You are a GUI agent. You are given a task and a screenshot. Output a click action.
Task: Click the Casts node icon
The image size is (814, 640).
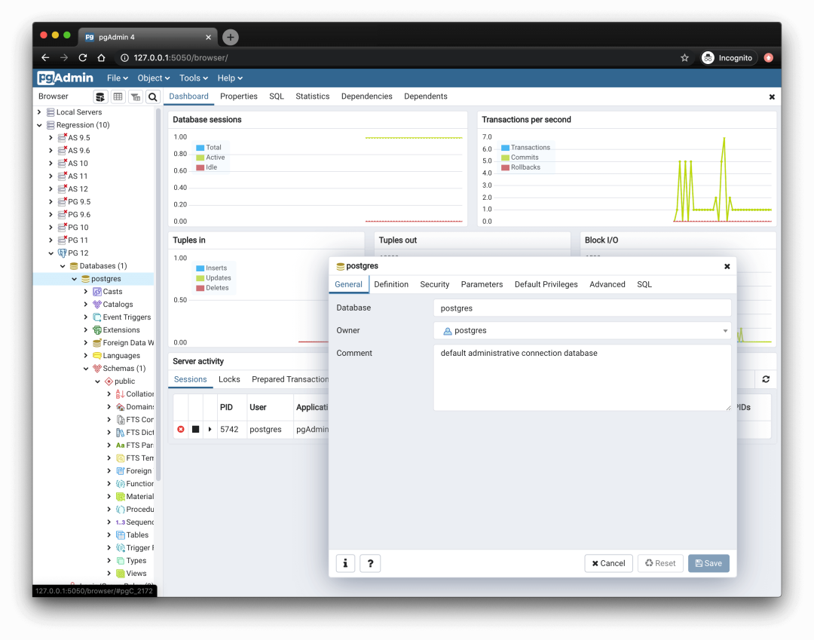pos(97,292)
